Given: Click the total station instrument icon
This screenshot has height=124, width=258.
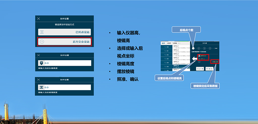Looking at the screenshot, I should click(41, 63).
